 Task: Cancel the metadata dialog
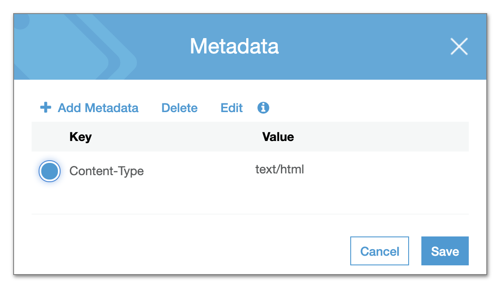380,251
